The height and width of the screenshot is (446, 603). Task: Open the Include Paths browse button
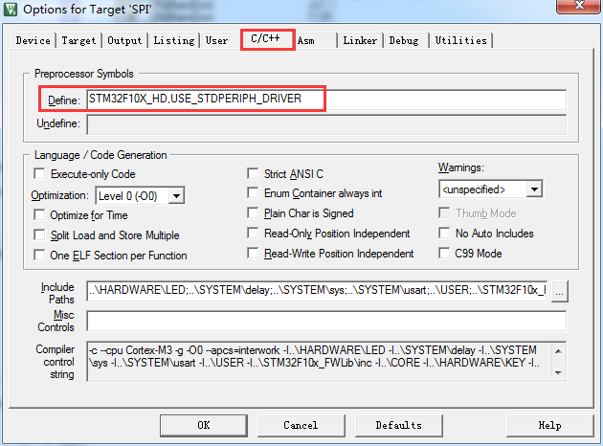click(x=560, y=291)
